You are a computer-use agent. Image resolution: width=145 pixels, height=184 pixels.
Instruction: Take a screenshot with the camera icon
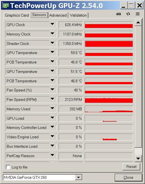tap(119, 14)
